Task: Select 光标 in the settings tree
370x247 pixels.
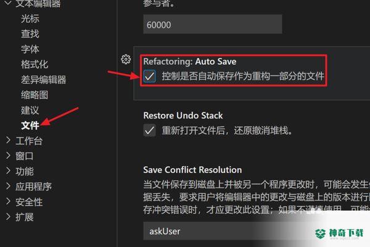Action: [30, 19]
